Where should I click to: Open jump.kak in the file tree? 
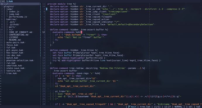[14, 14]
